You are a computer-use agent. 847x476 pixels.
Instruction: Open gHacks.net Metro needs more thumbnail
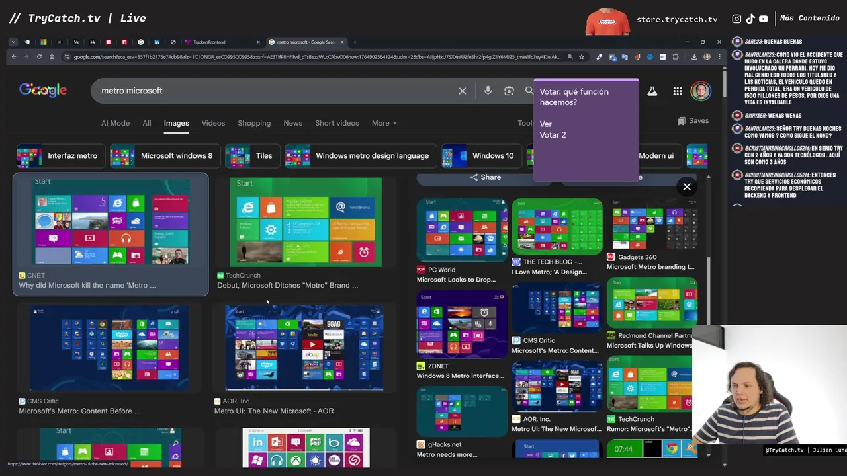click(462, 412)
